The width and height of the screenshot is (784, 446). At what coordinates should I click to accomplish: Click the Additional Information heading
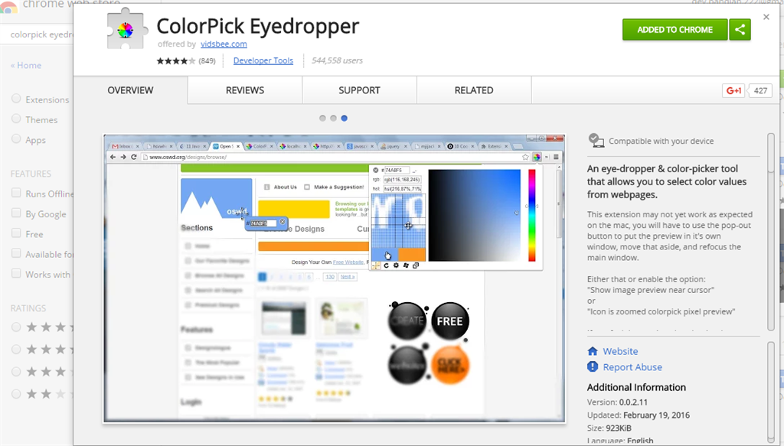tap(636, 388)
